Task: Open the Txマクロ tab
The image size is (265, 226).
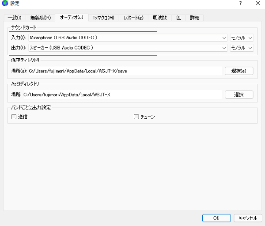Action: tap(103, 18)
